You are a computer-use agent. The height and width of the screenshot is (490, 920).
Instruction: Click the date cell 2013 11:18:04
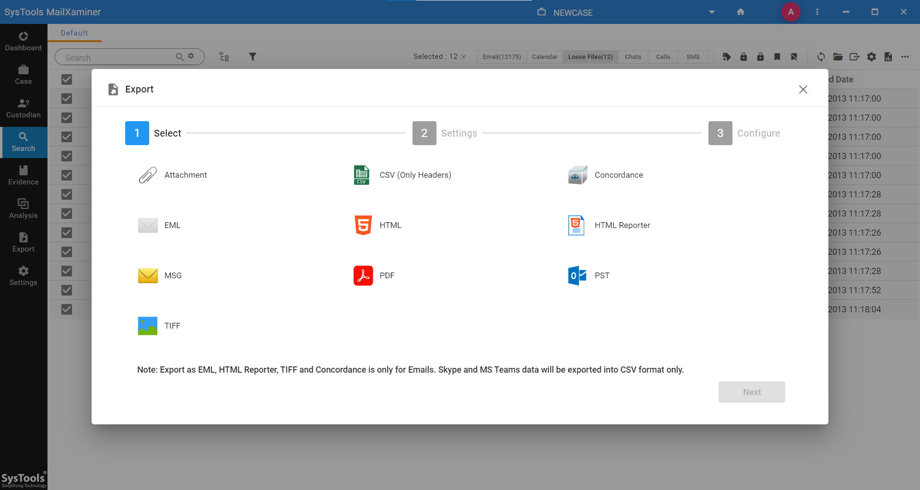point(854,309)
